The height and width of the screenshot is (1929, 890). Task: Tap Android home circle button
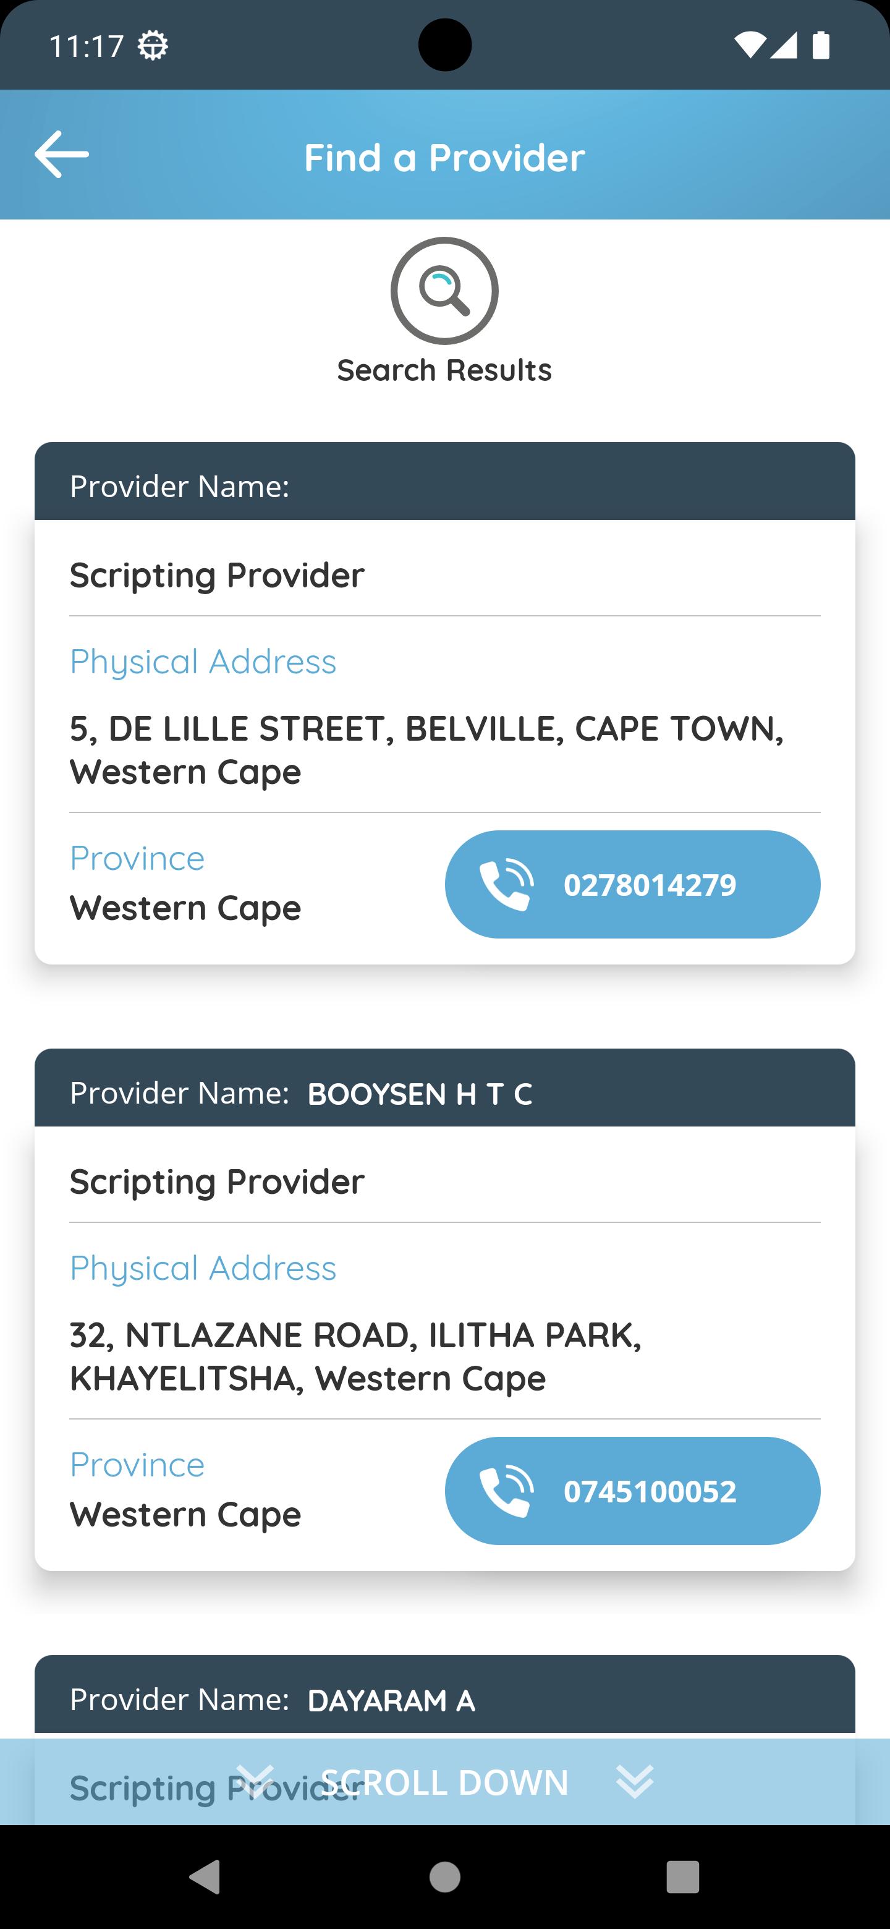[444, 1877]
